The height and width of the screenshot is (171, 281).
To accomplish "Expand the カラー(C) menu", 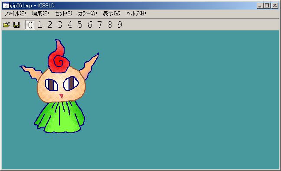I will coord(87,13).
